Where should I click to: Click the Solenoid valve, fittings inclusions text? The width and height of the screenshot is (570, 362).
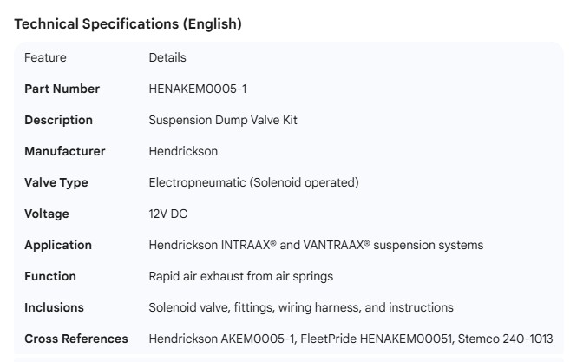[x=301, y=307]
